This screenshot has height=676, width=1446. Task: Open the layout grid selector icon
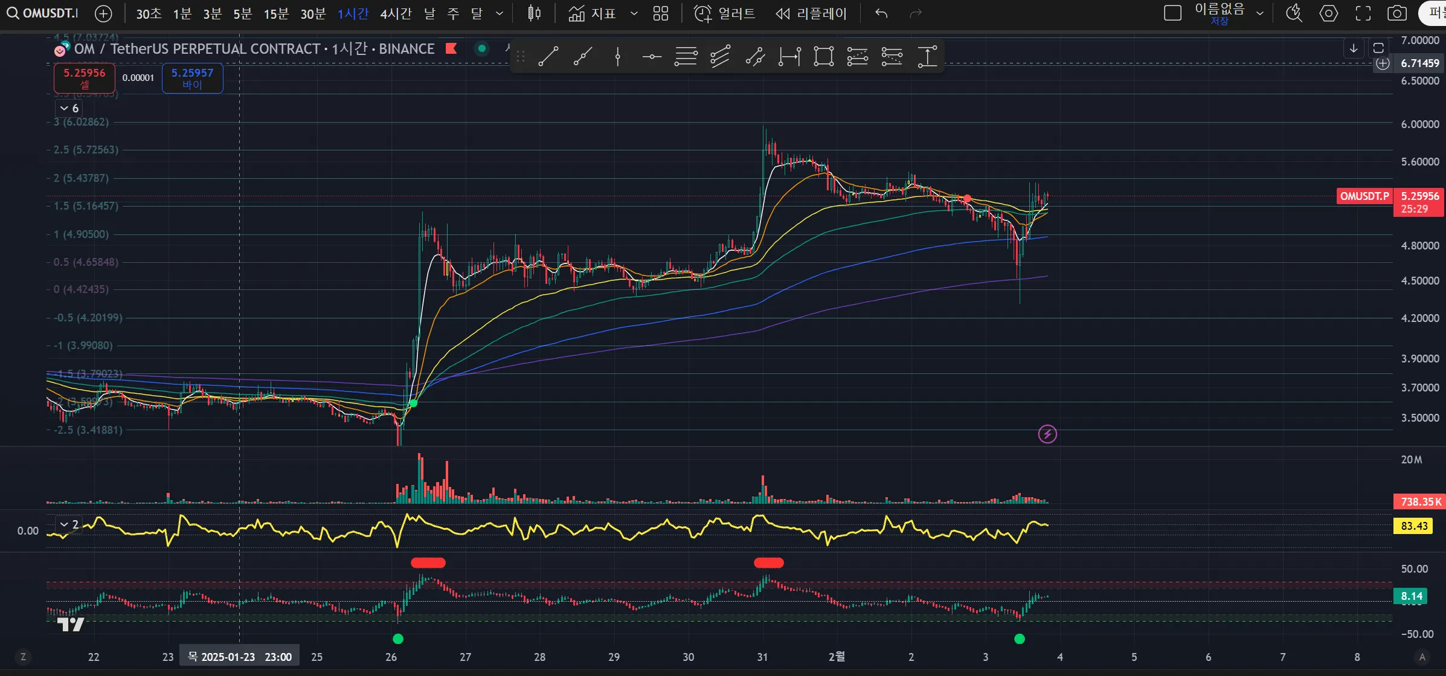661,13
